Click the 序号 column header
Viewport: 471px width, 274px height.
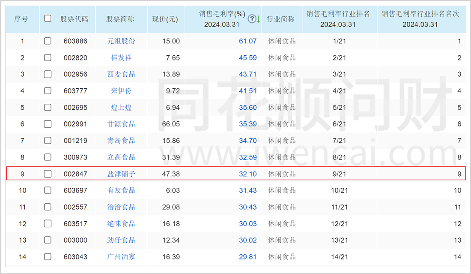click(21, 19)
